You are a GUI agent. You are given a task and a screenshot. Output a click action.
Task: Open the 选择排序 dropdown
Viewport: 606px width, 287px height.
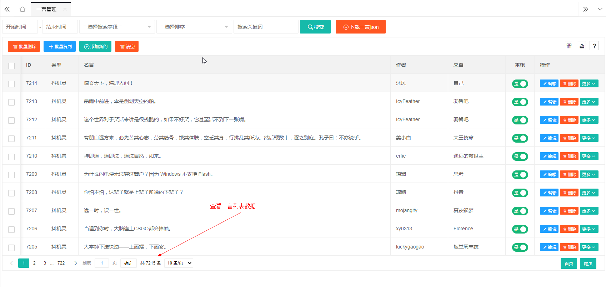(x=194, y=27)
